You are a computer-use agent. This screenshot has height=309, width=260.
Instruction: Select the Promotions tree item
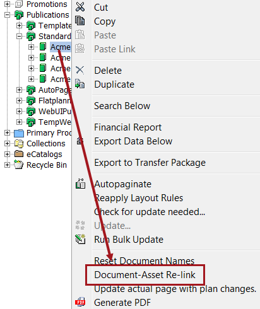click(47, 4)
